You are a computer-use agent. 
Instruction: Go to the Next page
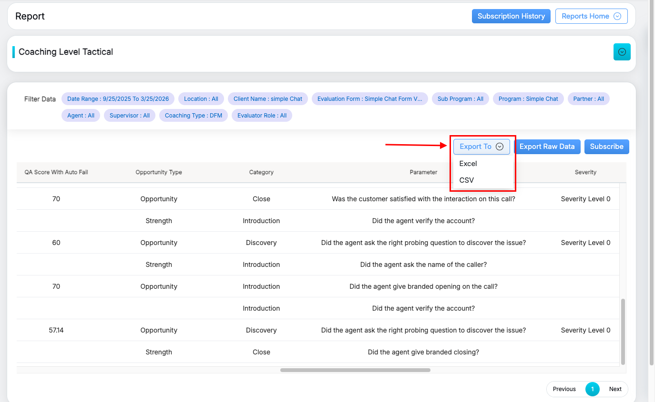coord(615,389)
